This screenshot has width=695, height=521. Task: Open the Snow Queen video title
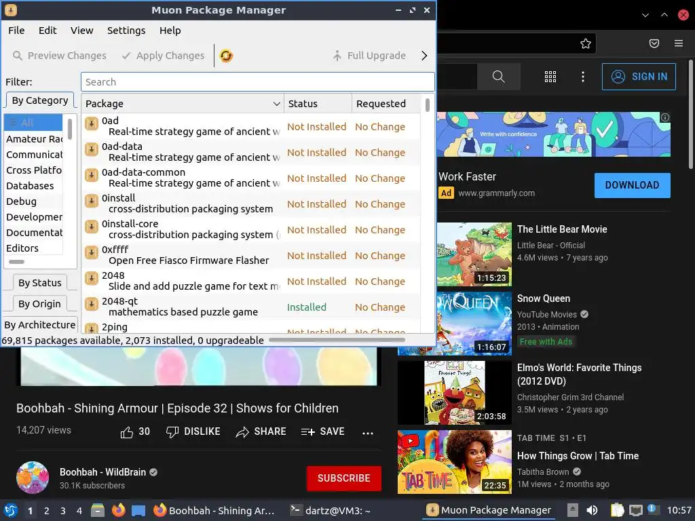pyautogui.click(x=544, y=298)
